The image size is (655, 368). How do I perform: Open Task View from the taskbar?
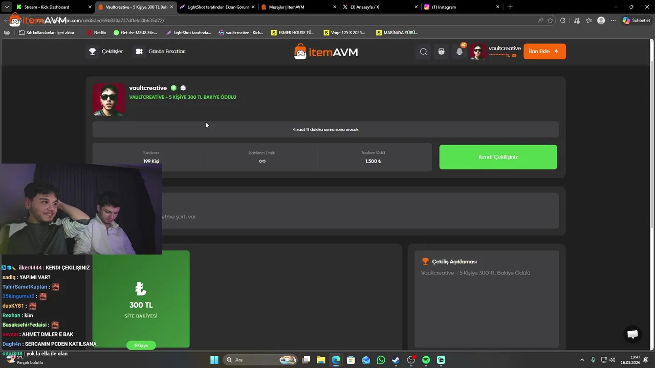tap(305, 360)
